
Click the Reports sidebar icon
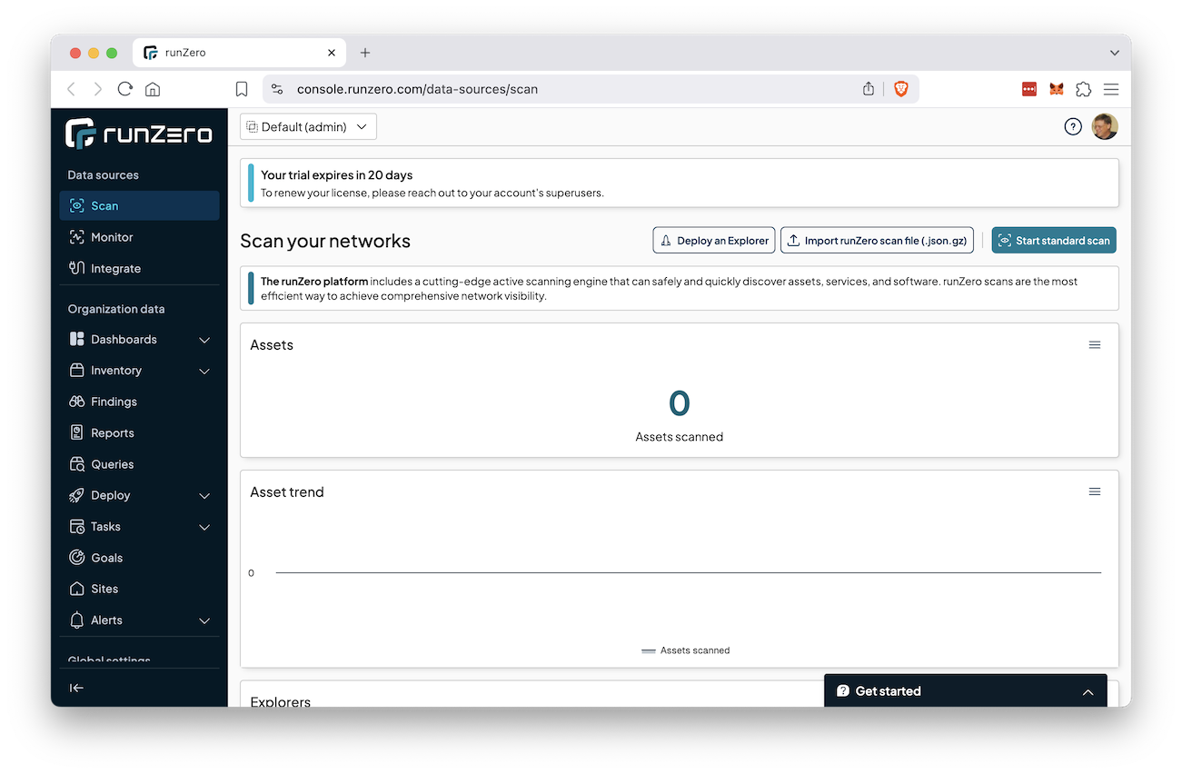click(77, 433)
